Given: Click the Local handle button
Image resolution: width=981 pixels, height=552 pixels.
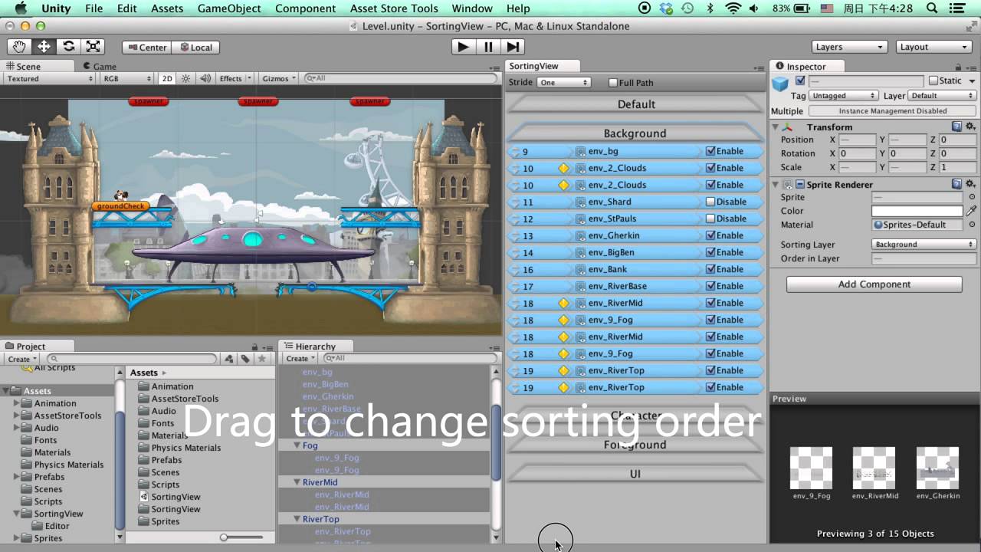Looking at the screenshot, I should [x=194, y=48].
